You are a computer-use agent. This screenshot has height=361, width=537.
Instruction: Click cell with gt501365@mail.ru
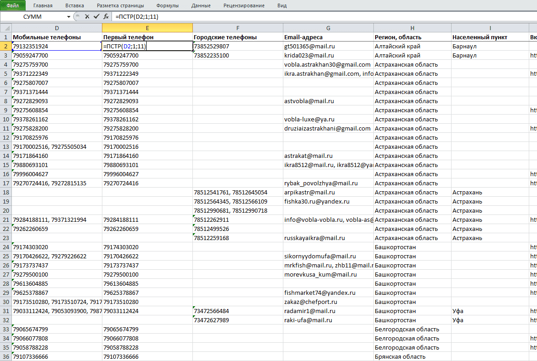pos(328,46)
